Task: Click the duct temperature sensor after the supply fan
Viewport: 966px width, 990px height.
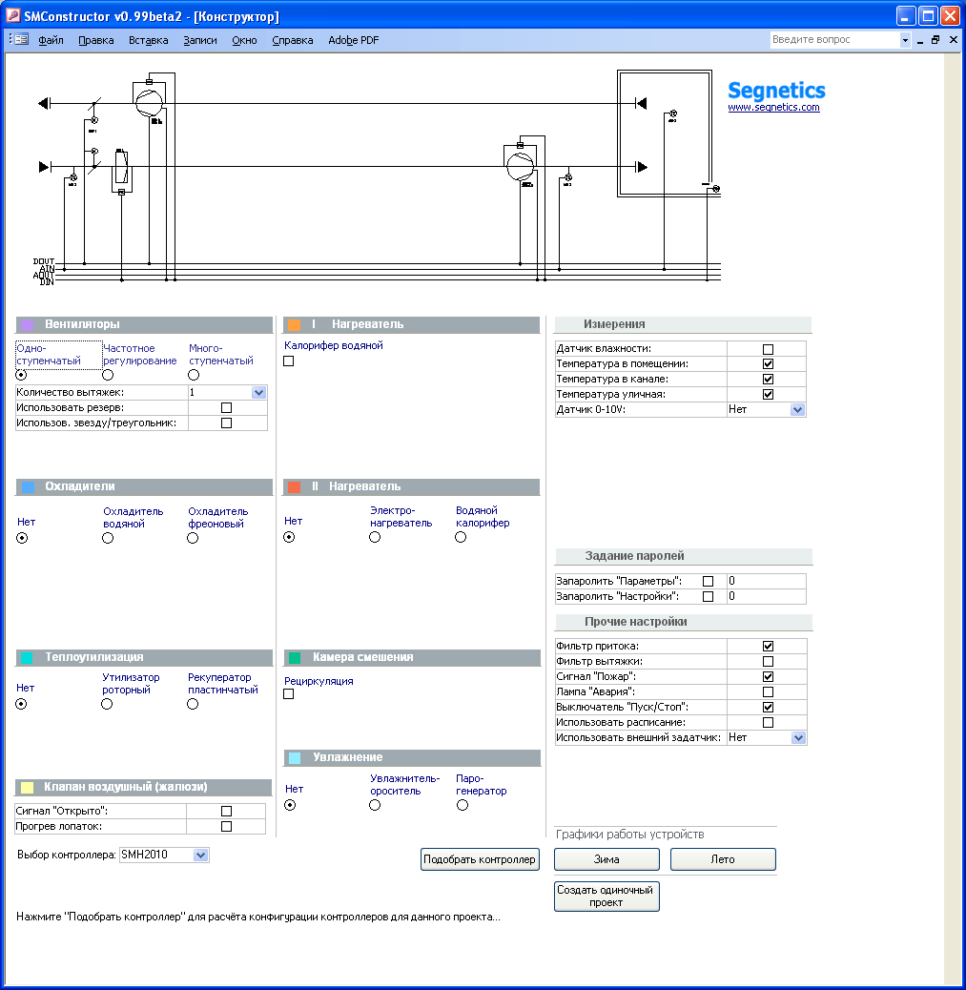Action: click(568, 178)
